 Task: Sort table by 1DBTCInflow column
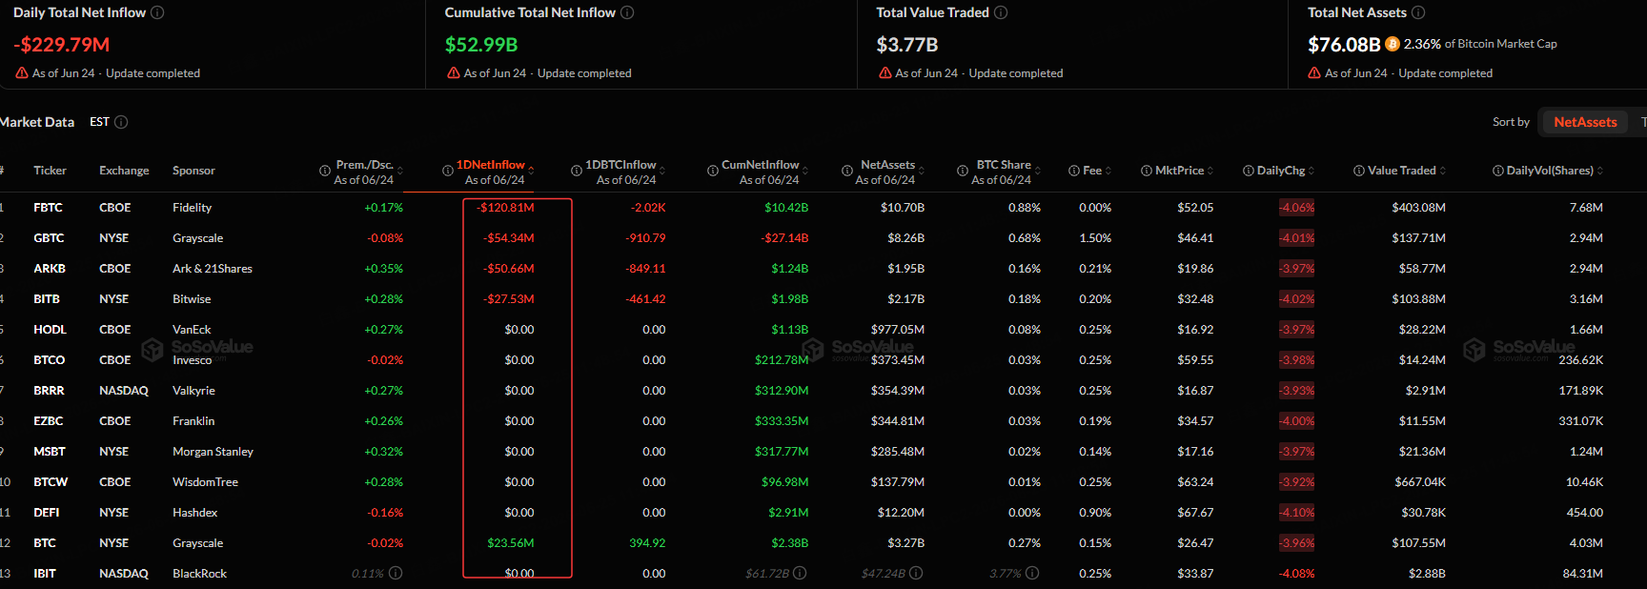[x=662, y=171]
